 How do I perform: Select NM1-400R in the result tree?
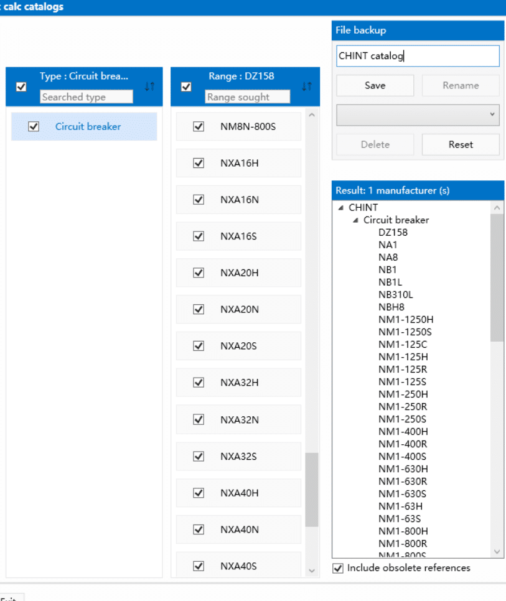(403, 444)
